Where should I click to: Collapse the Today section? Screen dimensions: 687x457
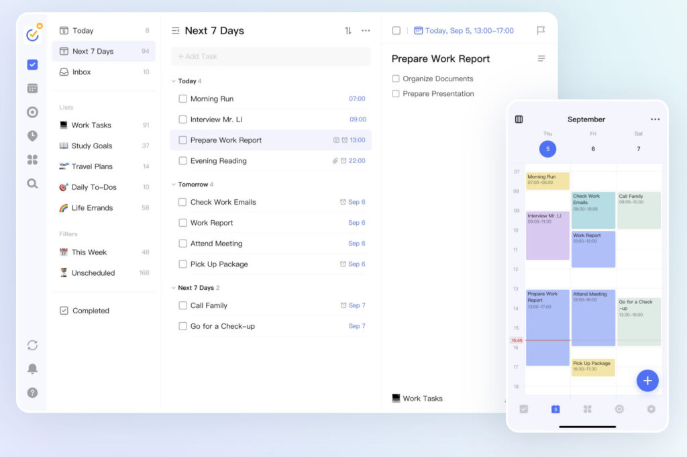click(x=174, y=81)
